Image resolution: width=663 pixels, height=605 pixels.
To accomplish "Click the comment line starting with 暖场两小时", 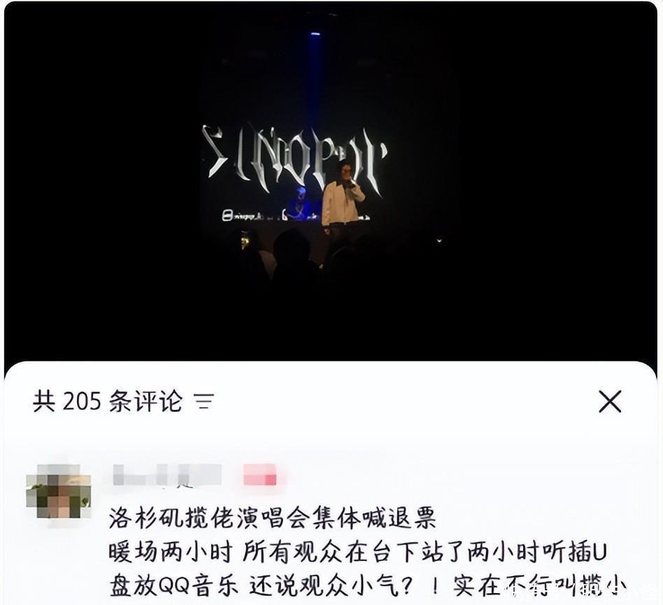I will (x=357, y=552).
